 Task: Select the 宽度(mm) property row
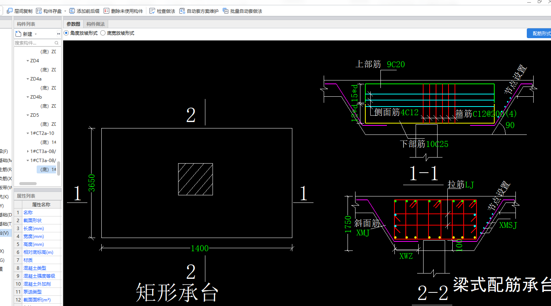click(x=37, y=236)
